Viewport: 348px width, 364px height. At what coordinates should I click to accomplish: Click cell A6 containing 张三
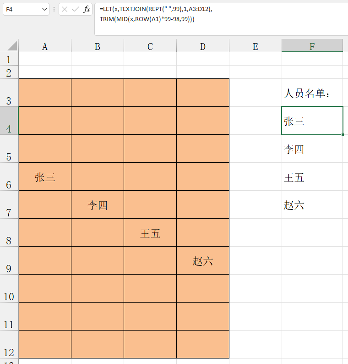(45, 176)
